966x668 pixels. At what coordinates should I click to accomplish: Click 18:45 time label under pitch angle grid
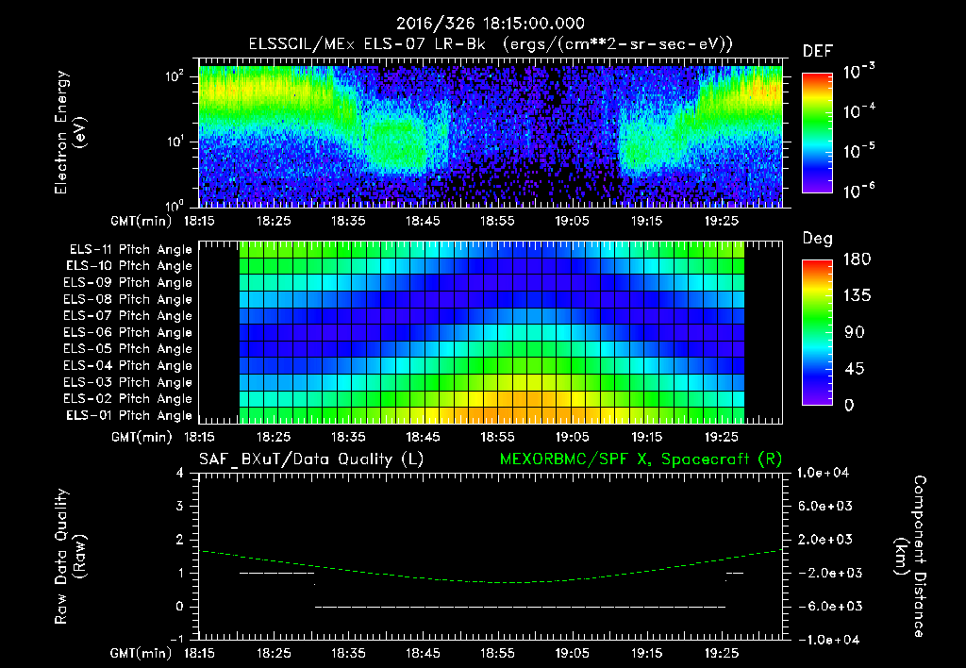[x=423, y=437]
